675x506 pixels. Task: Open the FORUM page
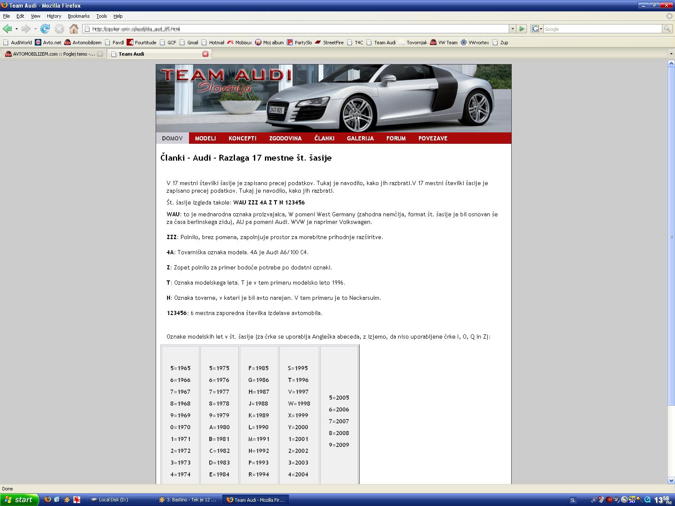pos(396,138)
